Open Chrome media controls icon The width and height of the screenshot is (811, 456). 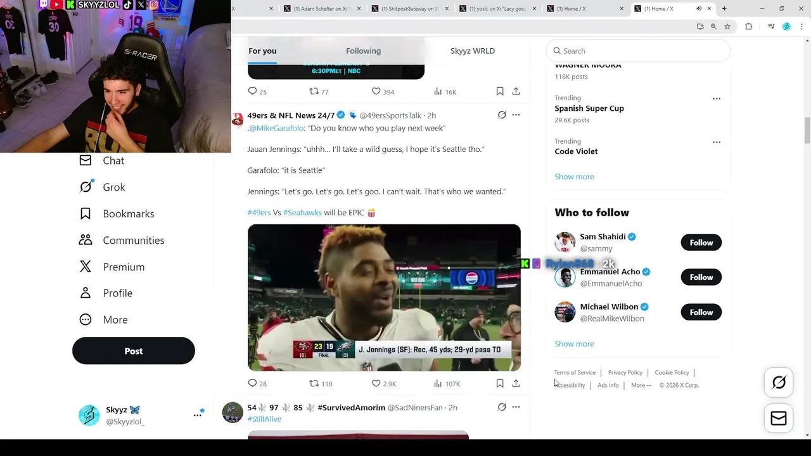coord(771,27)
